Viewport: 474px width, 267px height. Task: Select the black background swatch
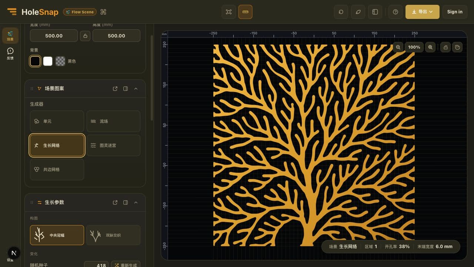35,61
